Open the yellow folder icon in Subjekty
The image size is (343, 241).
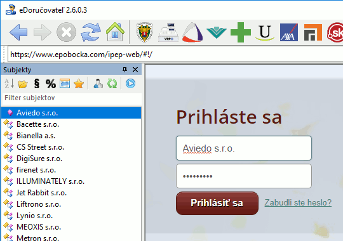coord(23,84)
